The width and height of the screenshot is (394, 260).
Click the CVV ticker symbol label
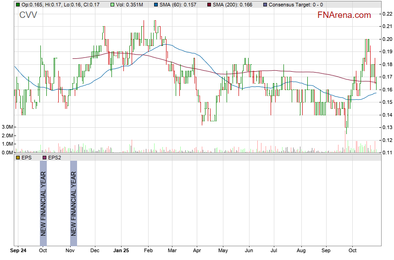pyautogui.click(x=28, y=15)
